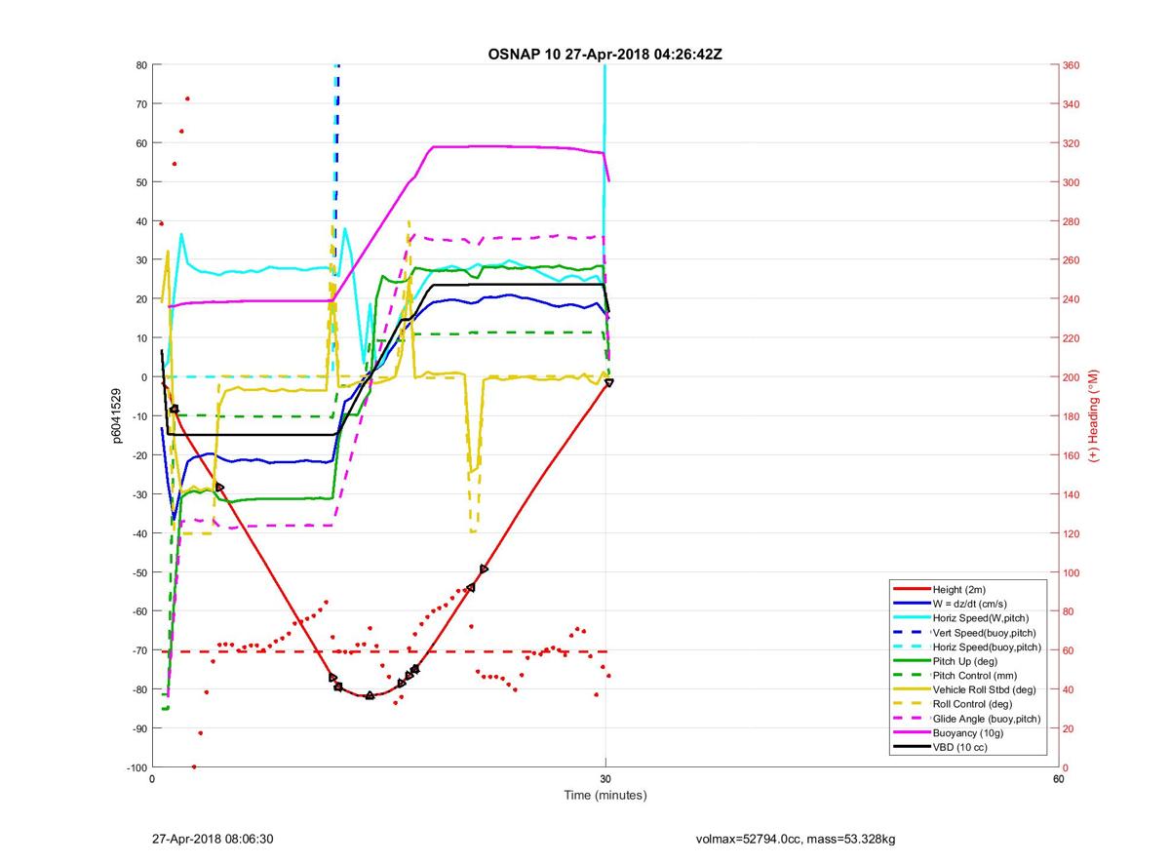Select legend entry "Pitch Up (deg)"
This screenshot has height=863, width=1170.
pyautogui.click(x=966, y=660)
